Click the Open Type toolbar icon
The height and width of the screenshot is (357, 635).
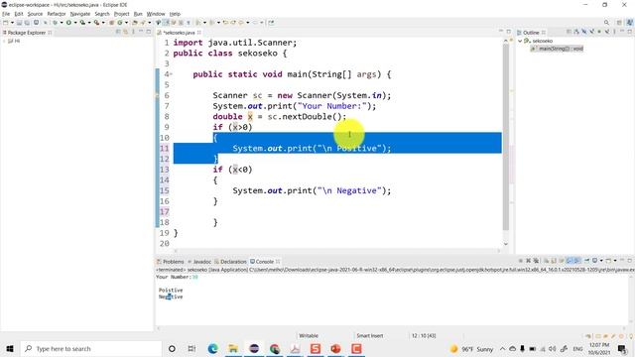point(135,23)
